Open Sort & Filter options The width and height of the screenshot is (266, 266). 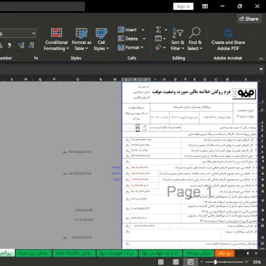178,39
